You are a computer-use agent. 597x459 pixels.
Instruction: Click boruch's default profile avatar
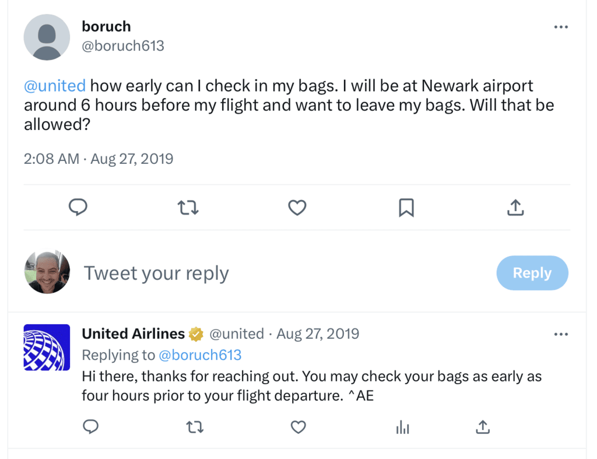[47, 37]
